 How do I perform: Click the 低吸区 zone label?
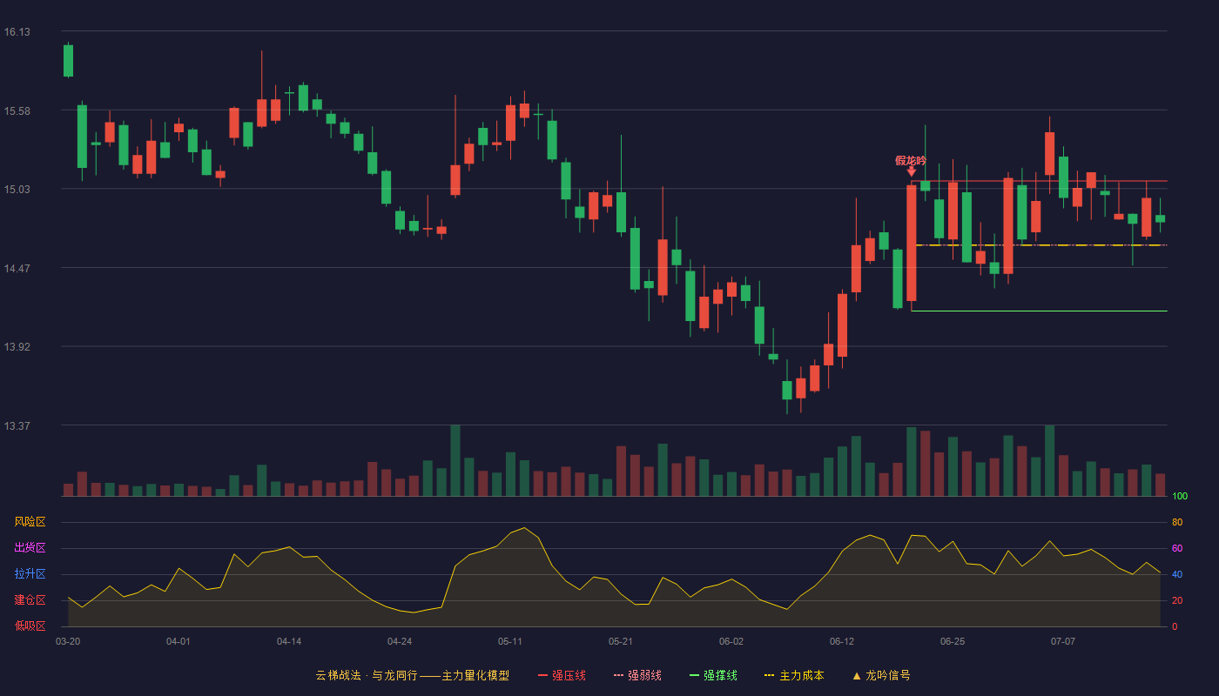tap(30, 625)
